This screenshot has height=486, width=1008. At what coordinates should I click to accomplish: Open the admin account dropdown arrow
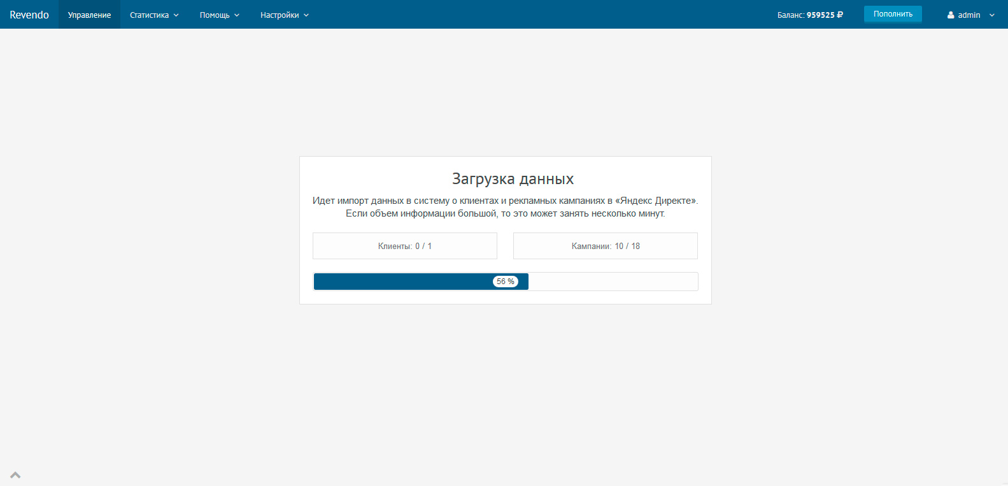991,15
